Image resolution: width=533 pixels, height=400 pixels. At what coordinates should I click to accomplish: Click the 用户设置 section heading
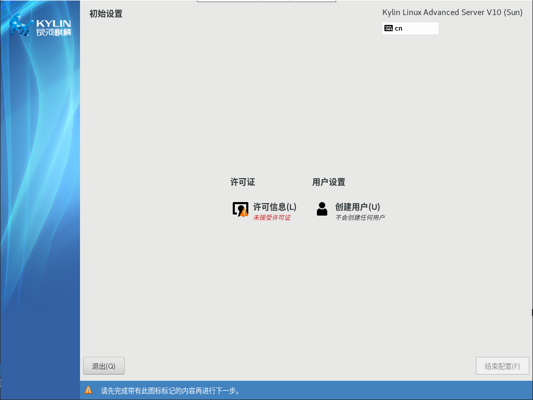[x=329, y=182]
